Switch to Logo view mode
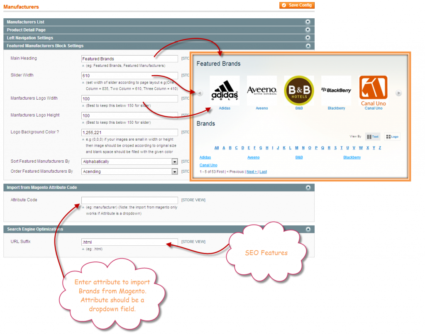 point(392,137)
